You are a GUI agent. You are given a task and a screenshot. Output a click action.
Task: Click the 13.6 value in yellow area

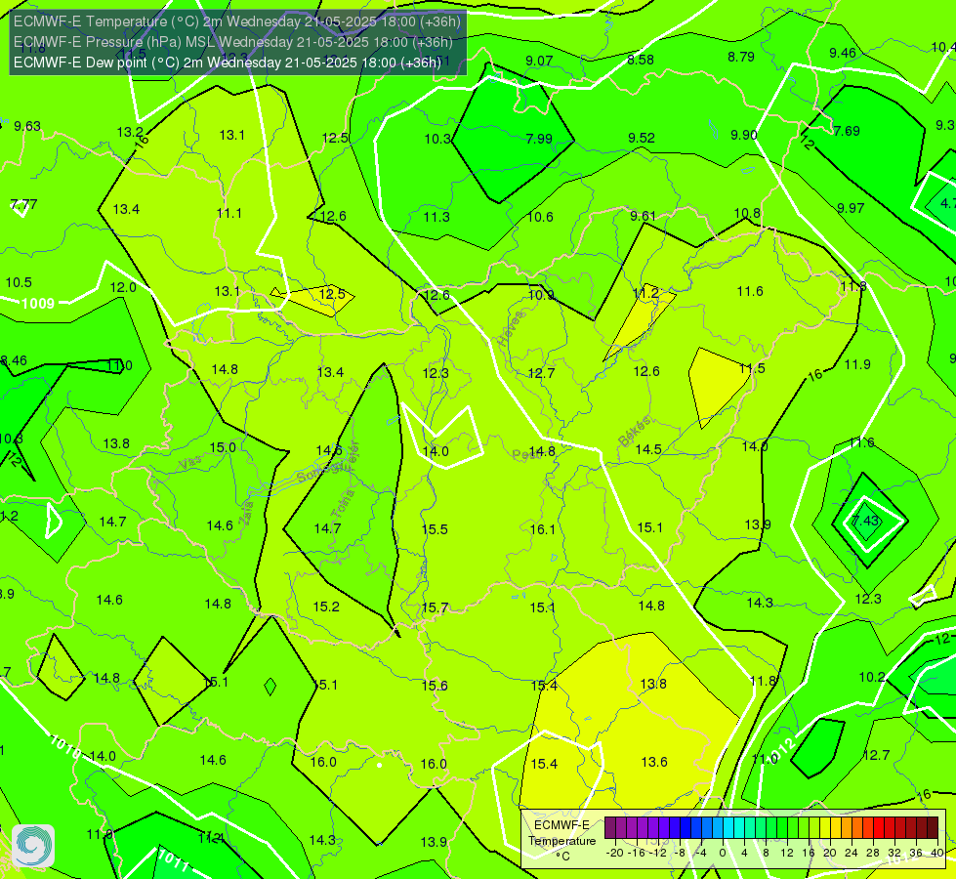(x=654, y=762)
